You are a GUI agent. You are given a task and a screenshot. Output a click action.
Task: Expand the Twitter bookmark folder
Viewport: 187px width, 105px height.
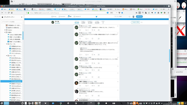coord(5,30)
